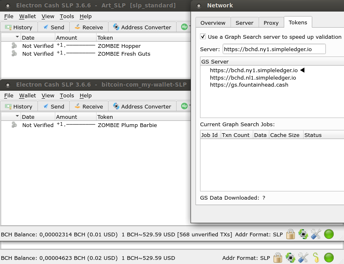Select ZOMBIE Hopper transaction row
344x264 pixels.
pyautogui.click(x=96, y=46)
